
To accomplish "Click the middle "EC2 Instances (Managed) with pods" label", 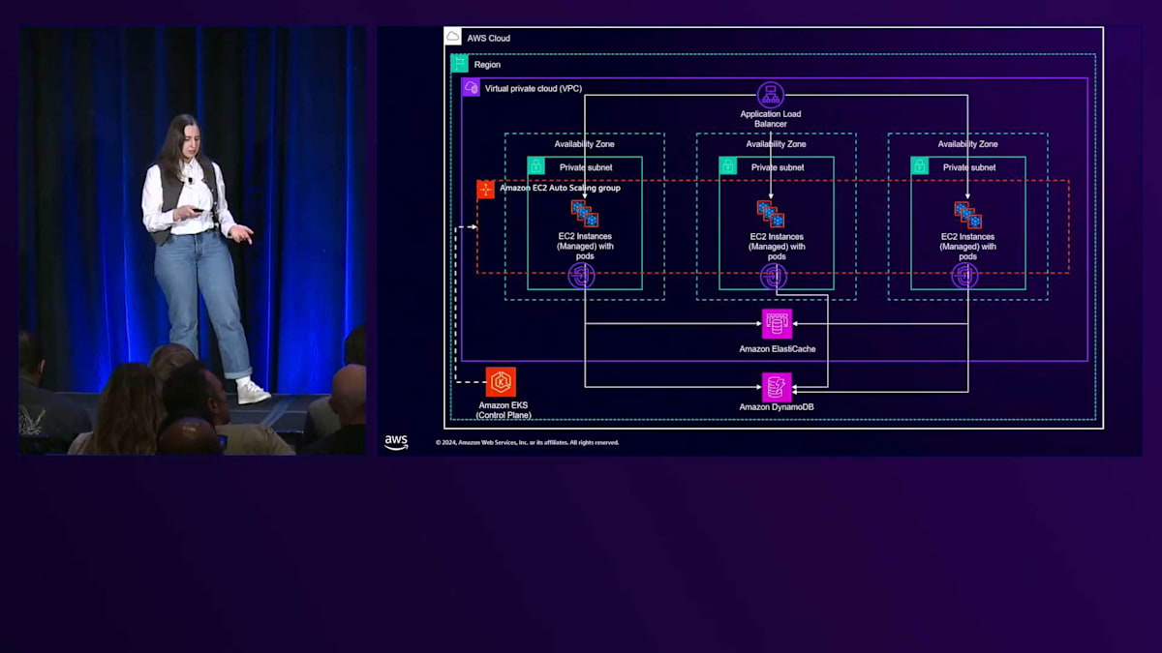I will click(x=777, y=247).
